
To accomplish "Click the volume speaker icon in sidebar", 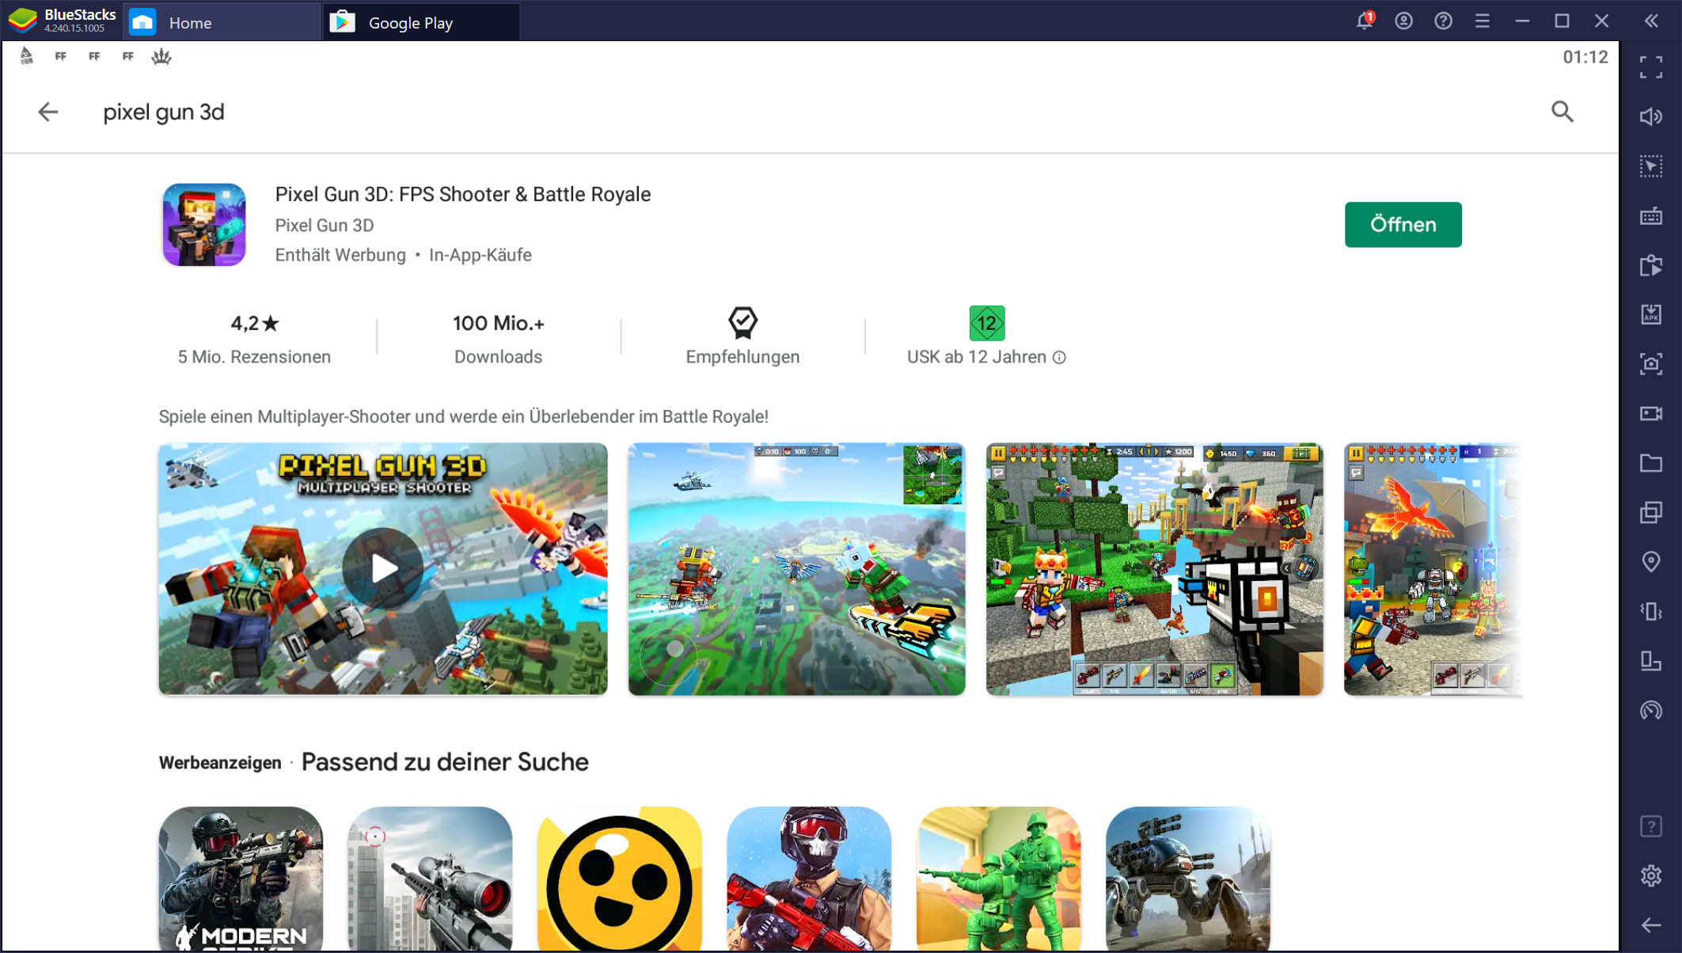I will tap(1650, 117).
